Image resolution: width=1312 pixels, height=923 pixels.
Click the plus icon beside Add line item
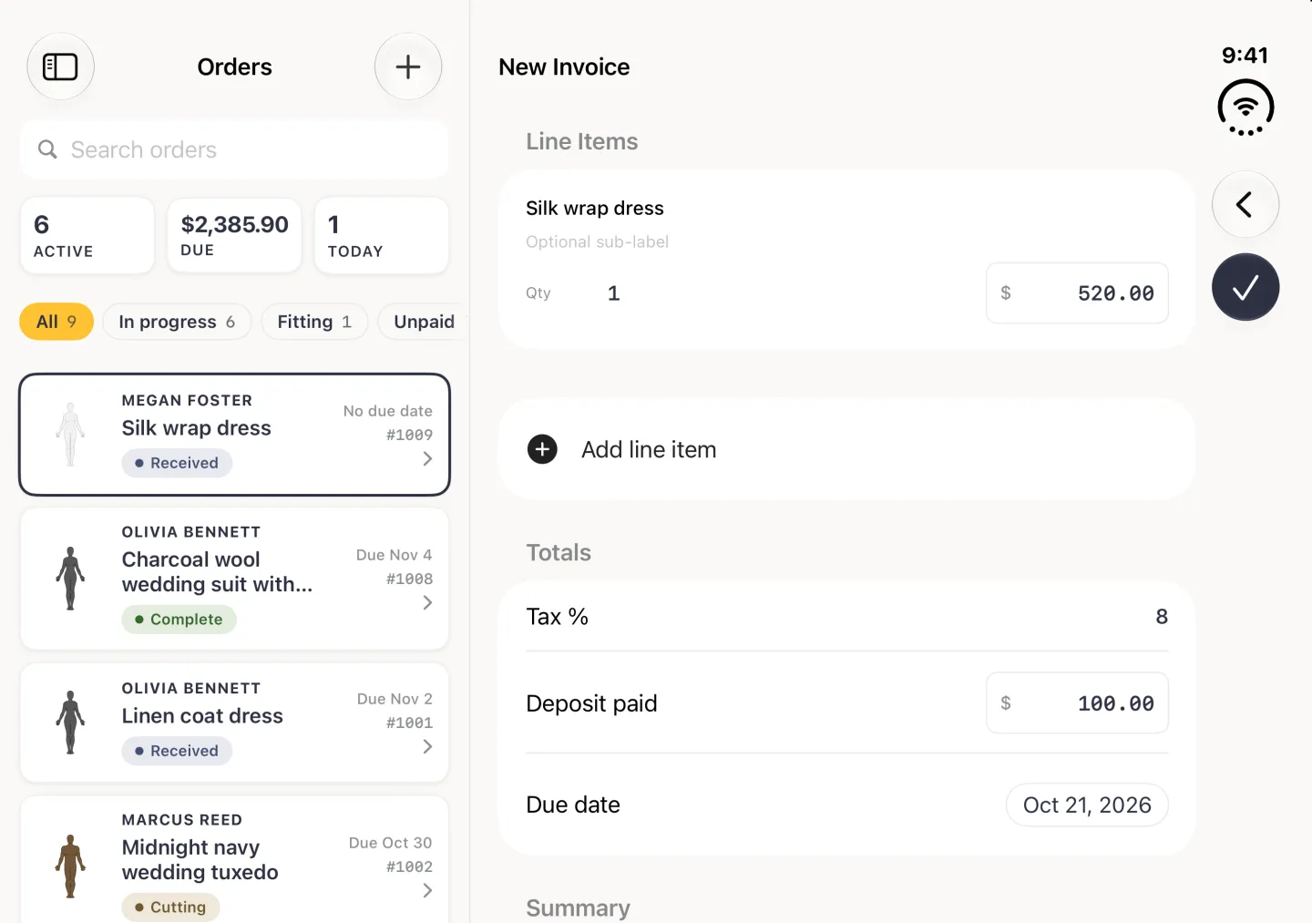click(x=542, y=449)
